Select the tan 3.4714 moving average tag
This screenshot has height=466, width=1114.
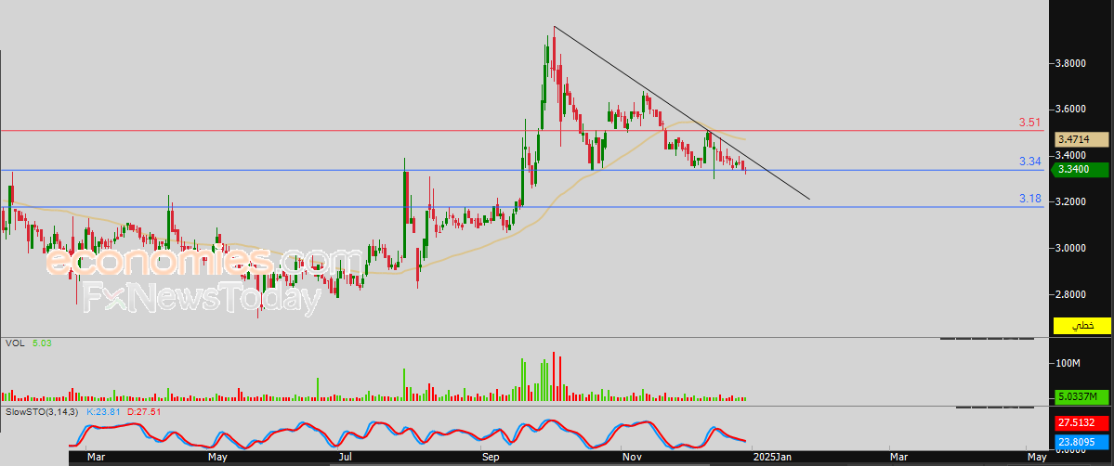pos(1081,139)
